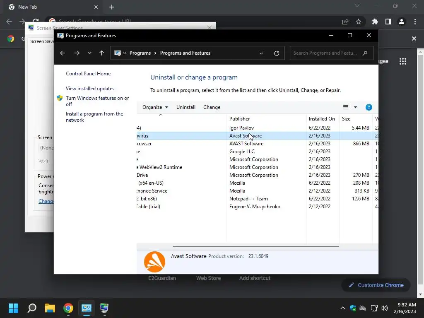Open View installed updates
Screen dimensions: 424x318
tap(90, 89)
